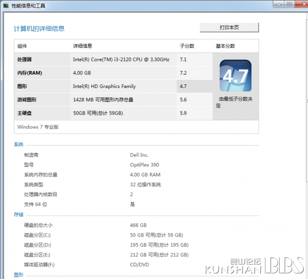Screen dimensions: 308x279
Task: Select the 图形 row label in the table
Action: point(22,86)
